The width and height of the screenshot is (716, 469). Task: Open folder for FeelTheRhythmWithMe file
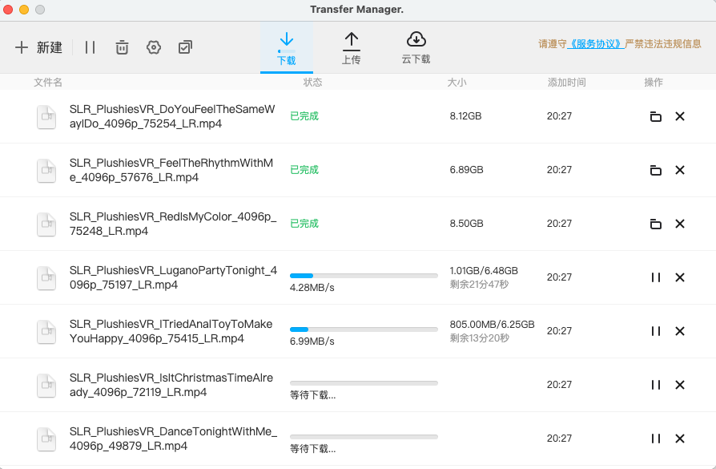(656, 170)
